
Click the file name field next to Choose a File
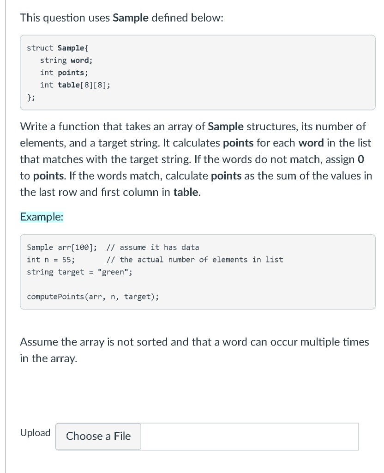pyautogui.click(x=249, y=436)
